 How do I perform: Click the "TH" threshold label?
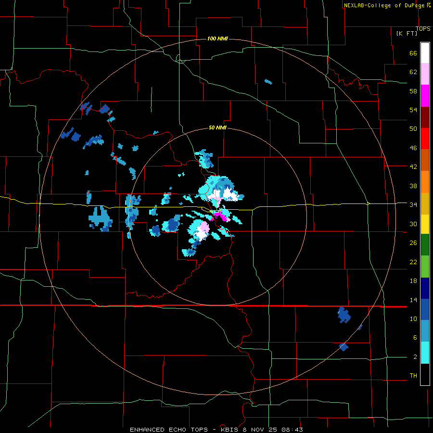[x=413, y=376]
